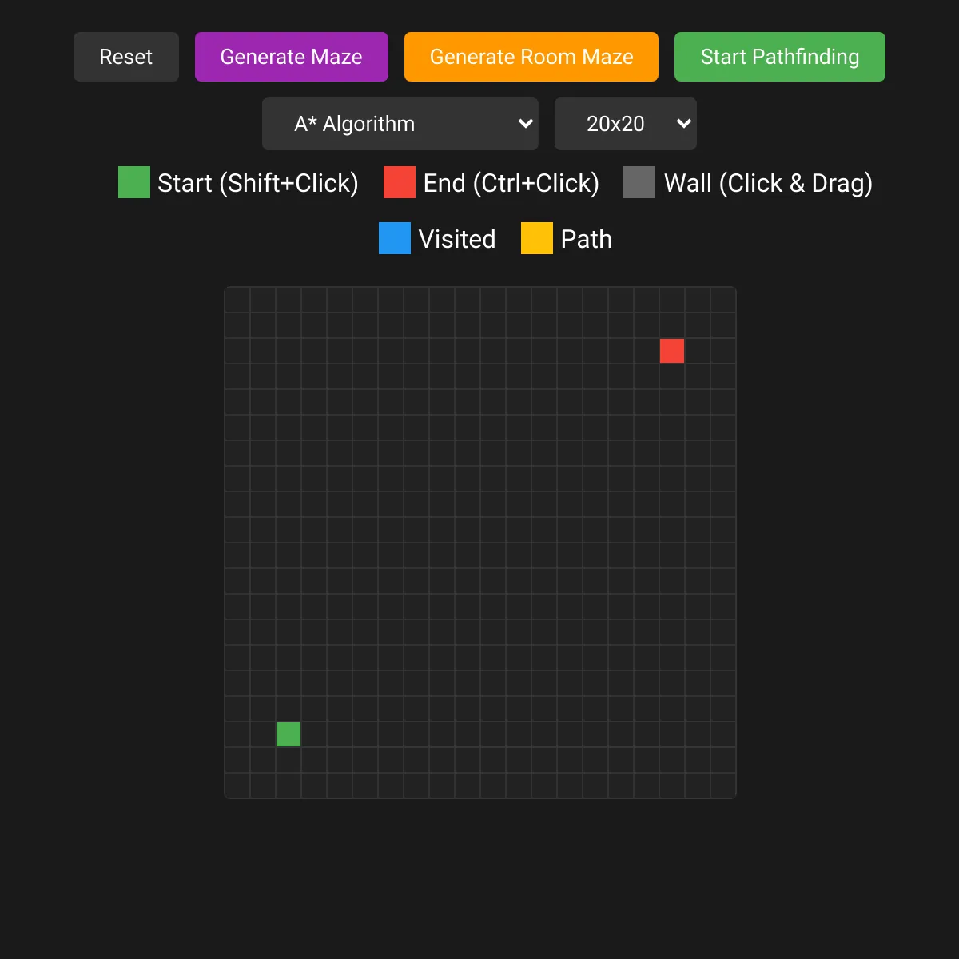The image size is (959, 959).
Task: Click the blue Visited legend swatch
Action: [394, 238]
